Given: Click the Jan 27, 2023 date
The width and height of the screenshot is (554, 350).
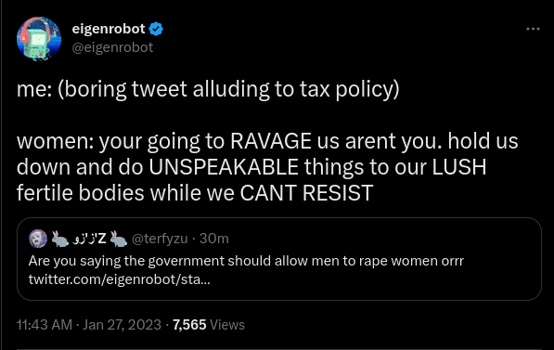Looking at the screenshot, I should tap(122, 325).
